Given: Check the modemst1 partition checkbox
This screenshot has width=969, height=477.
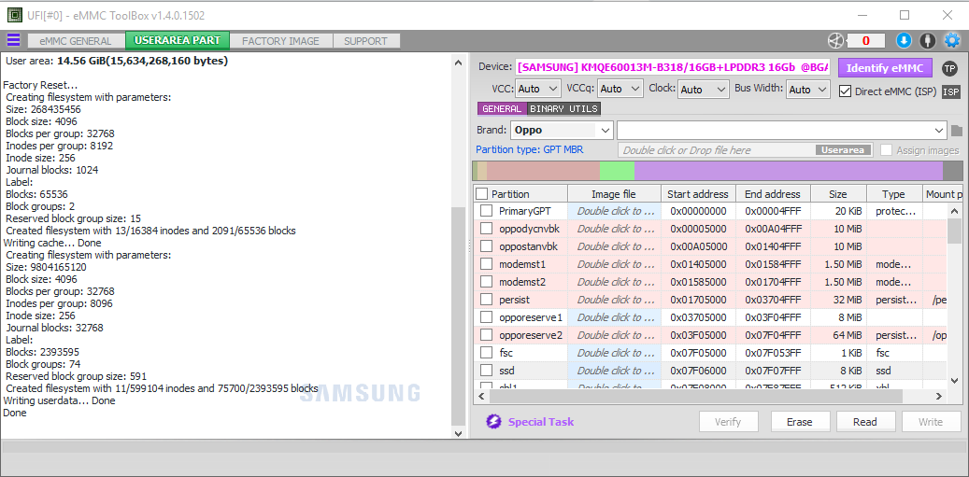Looking at the screenshot, I should (x=486, y=264).
